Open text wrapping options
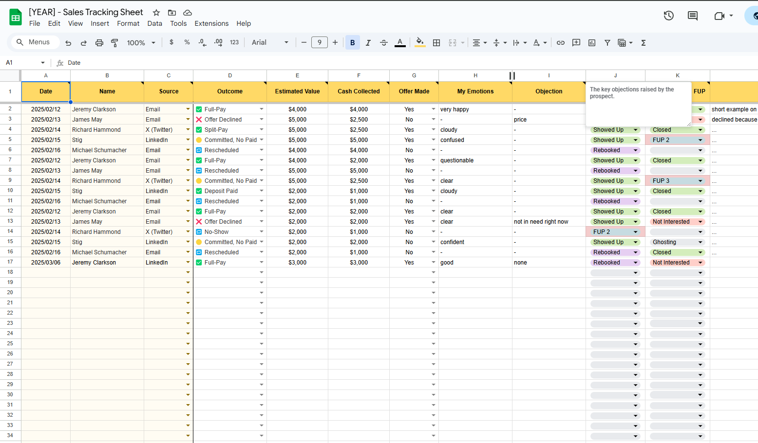 coord(520,43)
